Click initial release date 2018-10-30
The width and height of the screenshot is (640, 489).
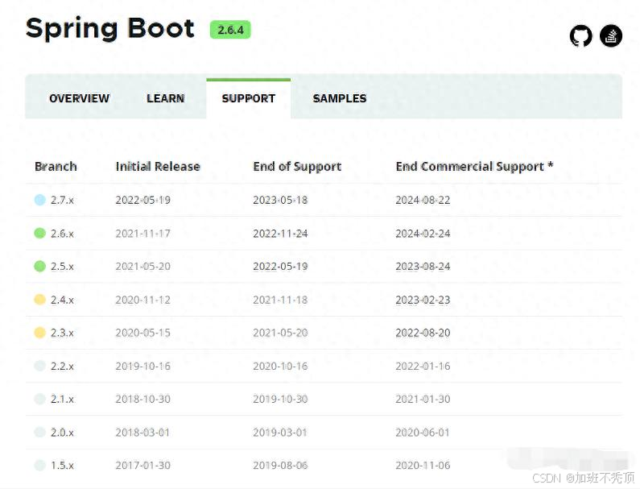142,399
